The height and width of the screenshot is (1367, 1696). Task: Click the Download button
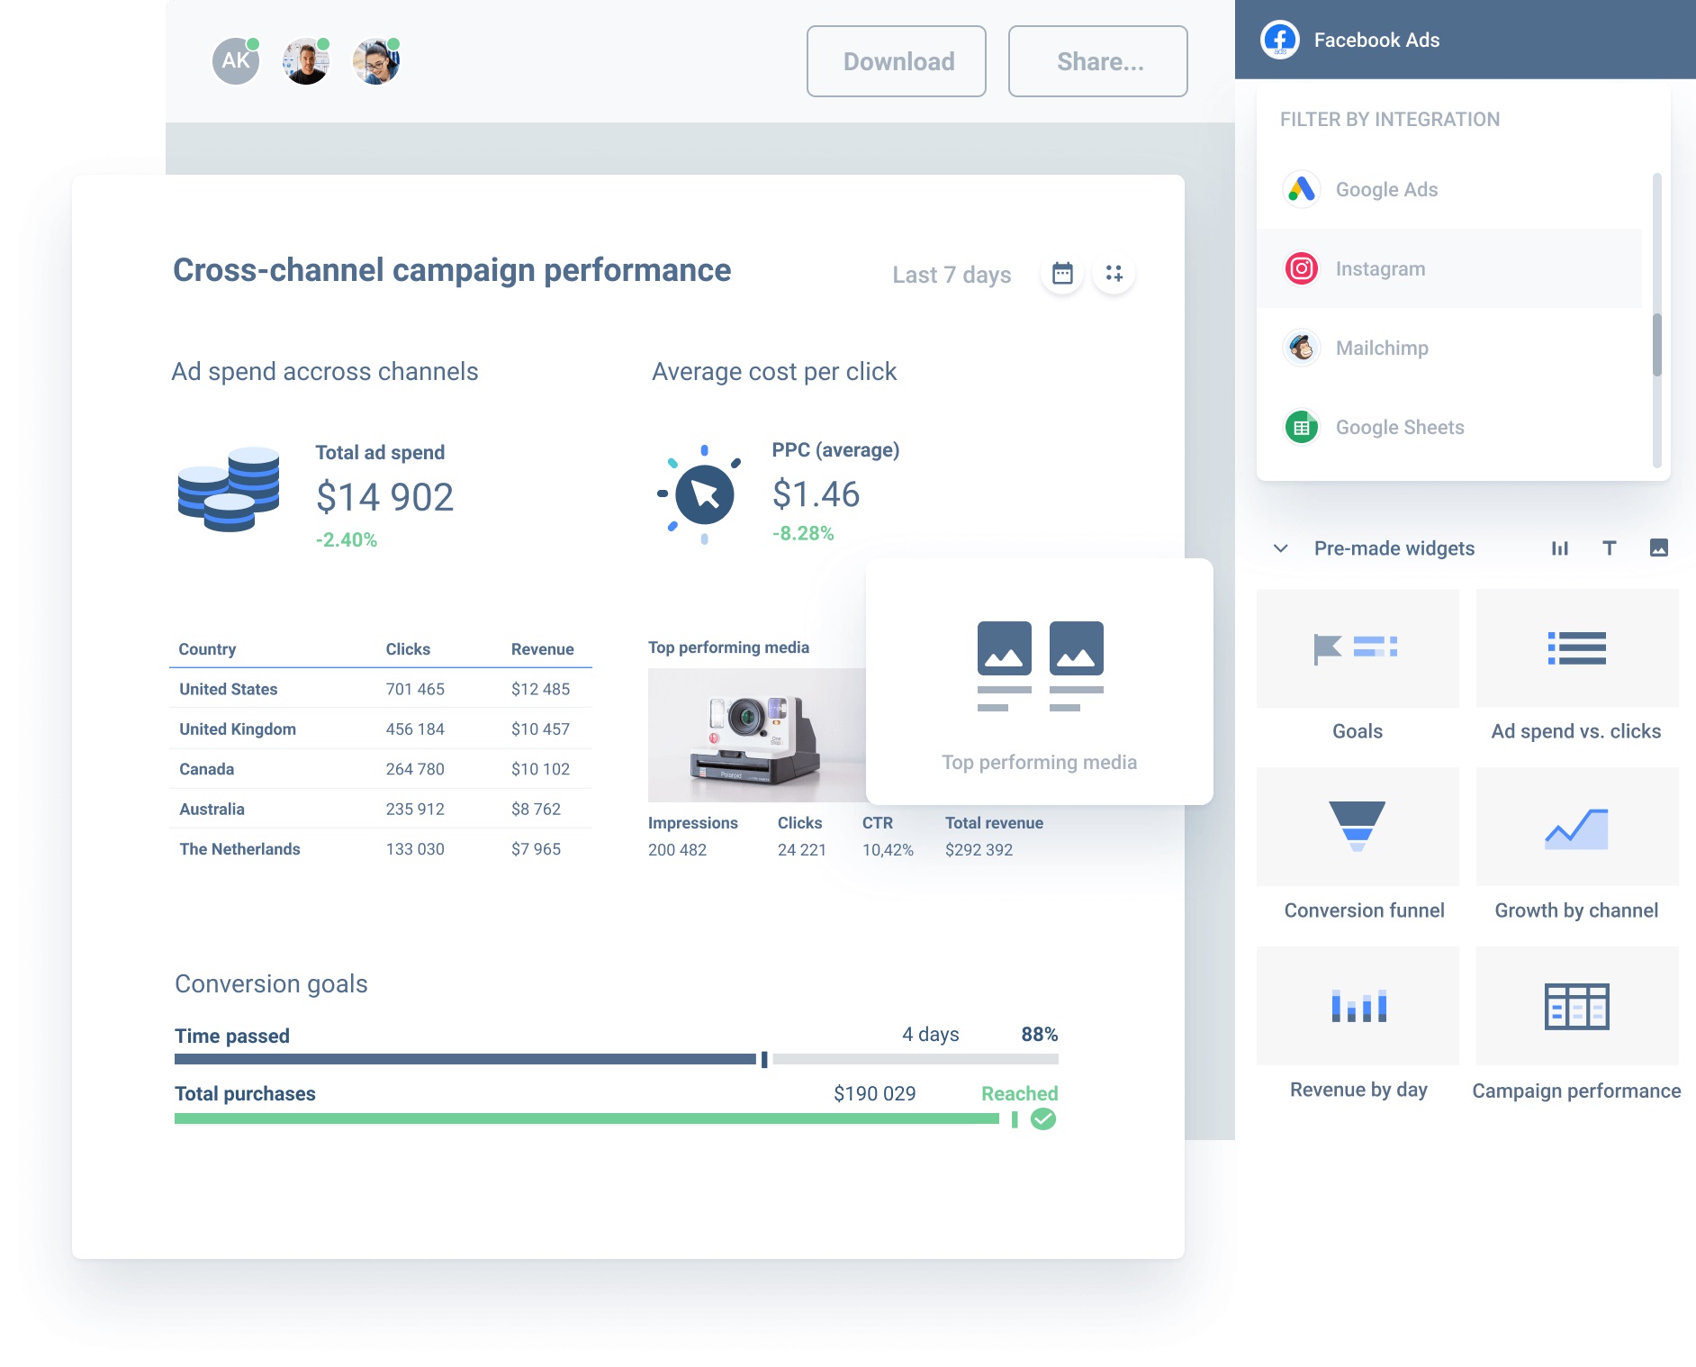[x=897, y=61]
